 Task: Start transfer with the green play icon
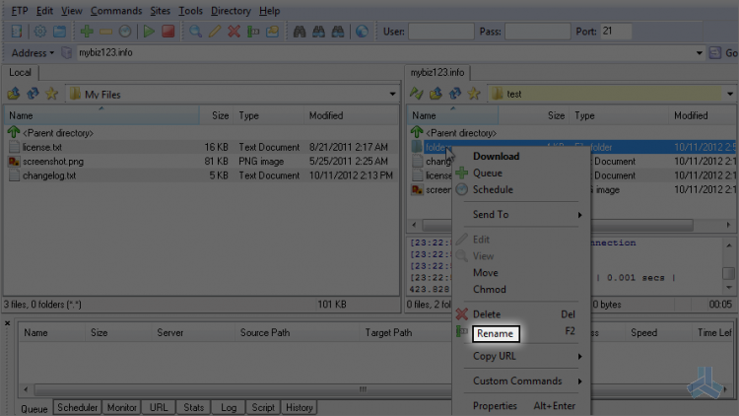pyautogui.click(x=149, y=32)
